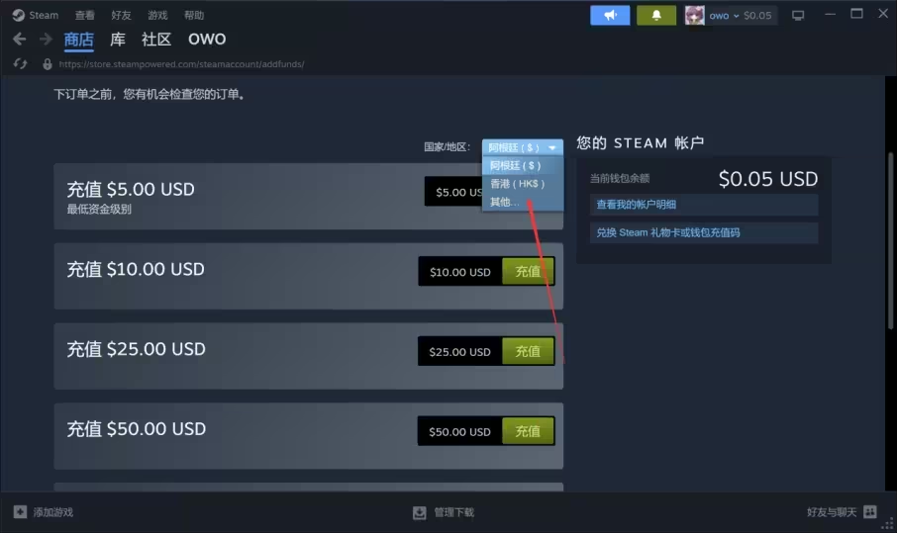The width and height of the screenshot is (897, 533).
Task: Open the 游戏 menu
Action: [157, 16]
